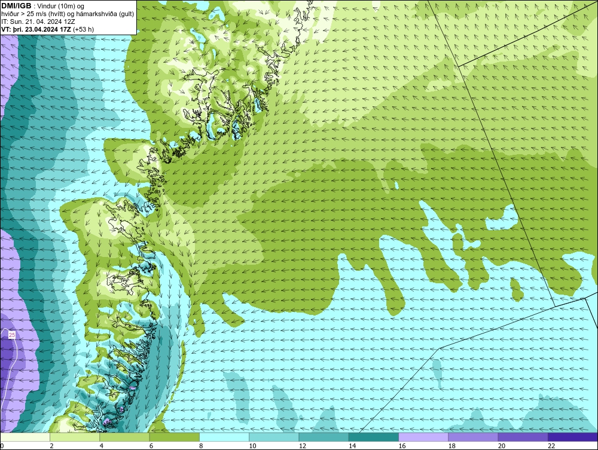
Task: Click the legend scale label '12'
Action: [x=303, y=446]
